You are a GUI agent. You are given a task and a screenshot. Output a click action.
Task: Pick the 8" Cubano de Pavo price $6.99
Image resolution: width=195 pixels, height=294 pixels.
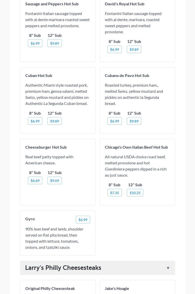[114, 121]
